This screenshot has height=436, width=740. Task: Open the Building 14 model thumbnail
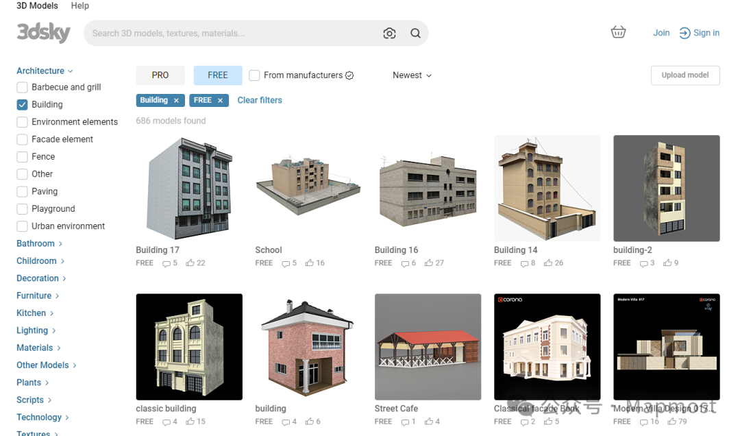pyautogui.click(x=547, y=188)
